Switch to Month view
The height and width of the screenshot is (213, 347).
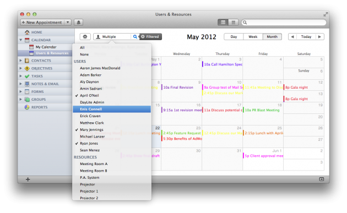[x=272, y=37]
